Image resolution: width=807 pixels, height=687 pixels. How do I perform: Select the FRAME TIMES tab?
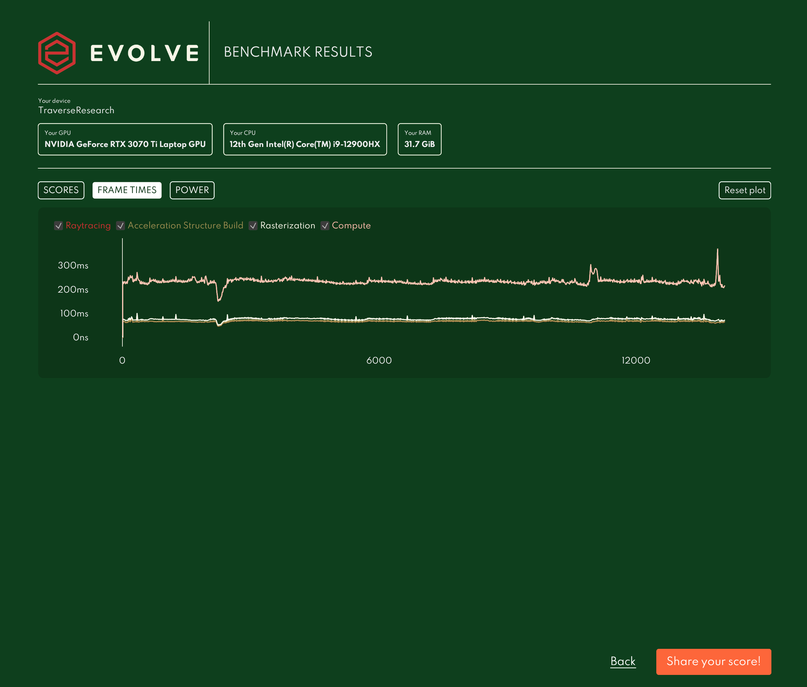127,190
